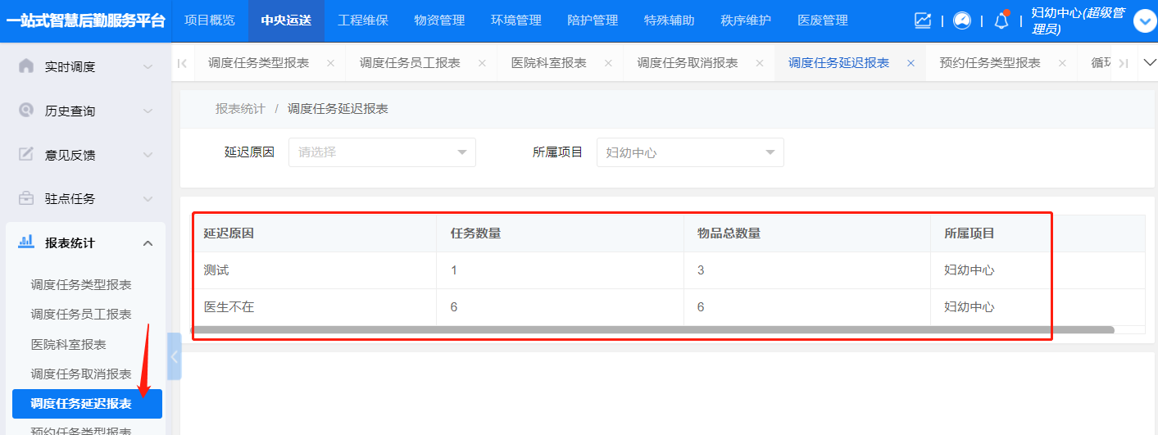Open the 所属项目 dropdown showing 妇幼中心
Viewport: 1158px width, 435px height.
click(x=690, y=152)
